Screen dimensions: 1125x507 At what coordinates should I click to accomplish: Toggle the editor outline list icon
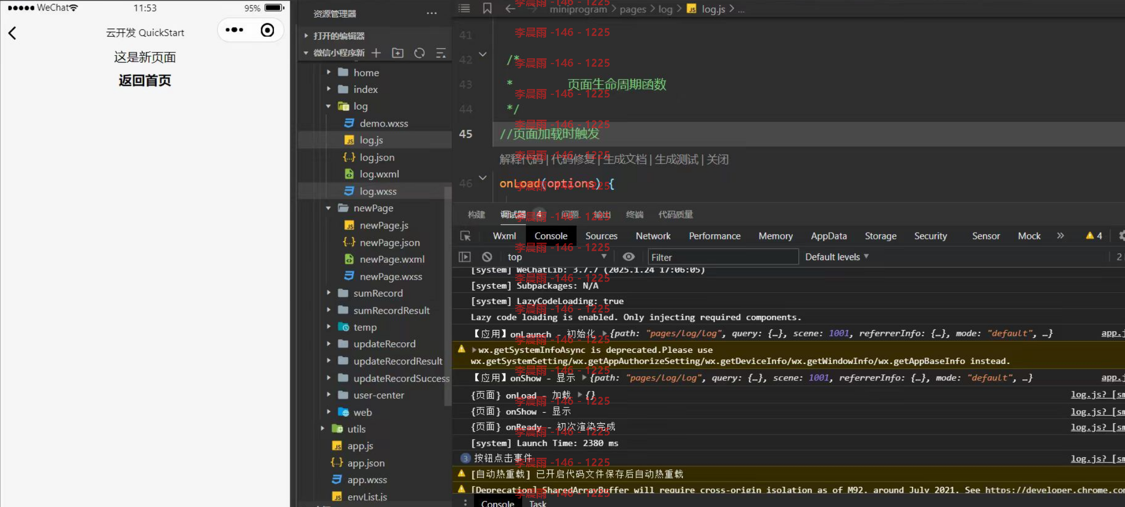(x=464, y=8)
